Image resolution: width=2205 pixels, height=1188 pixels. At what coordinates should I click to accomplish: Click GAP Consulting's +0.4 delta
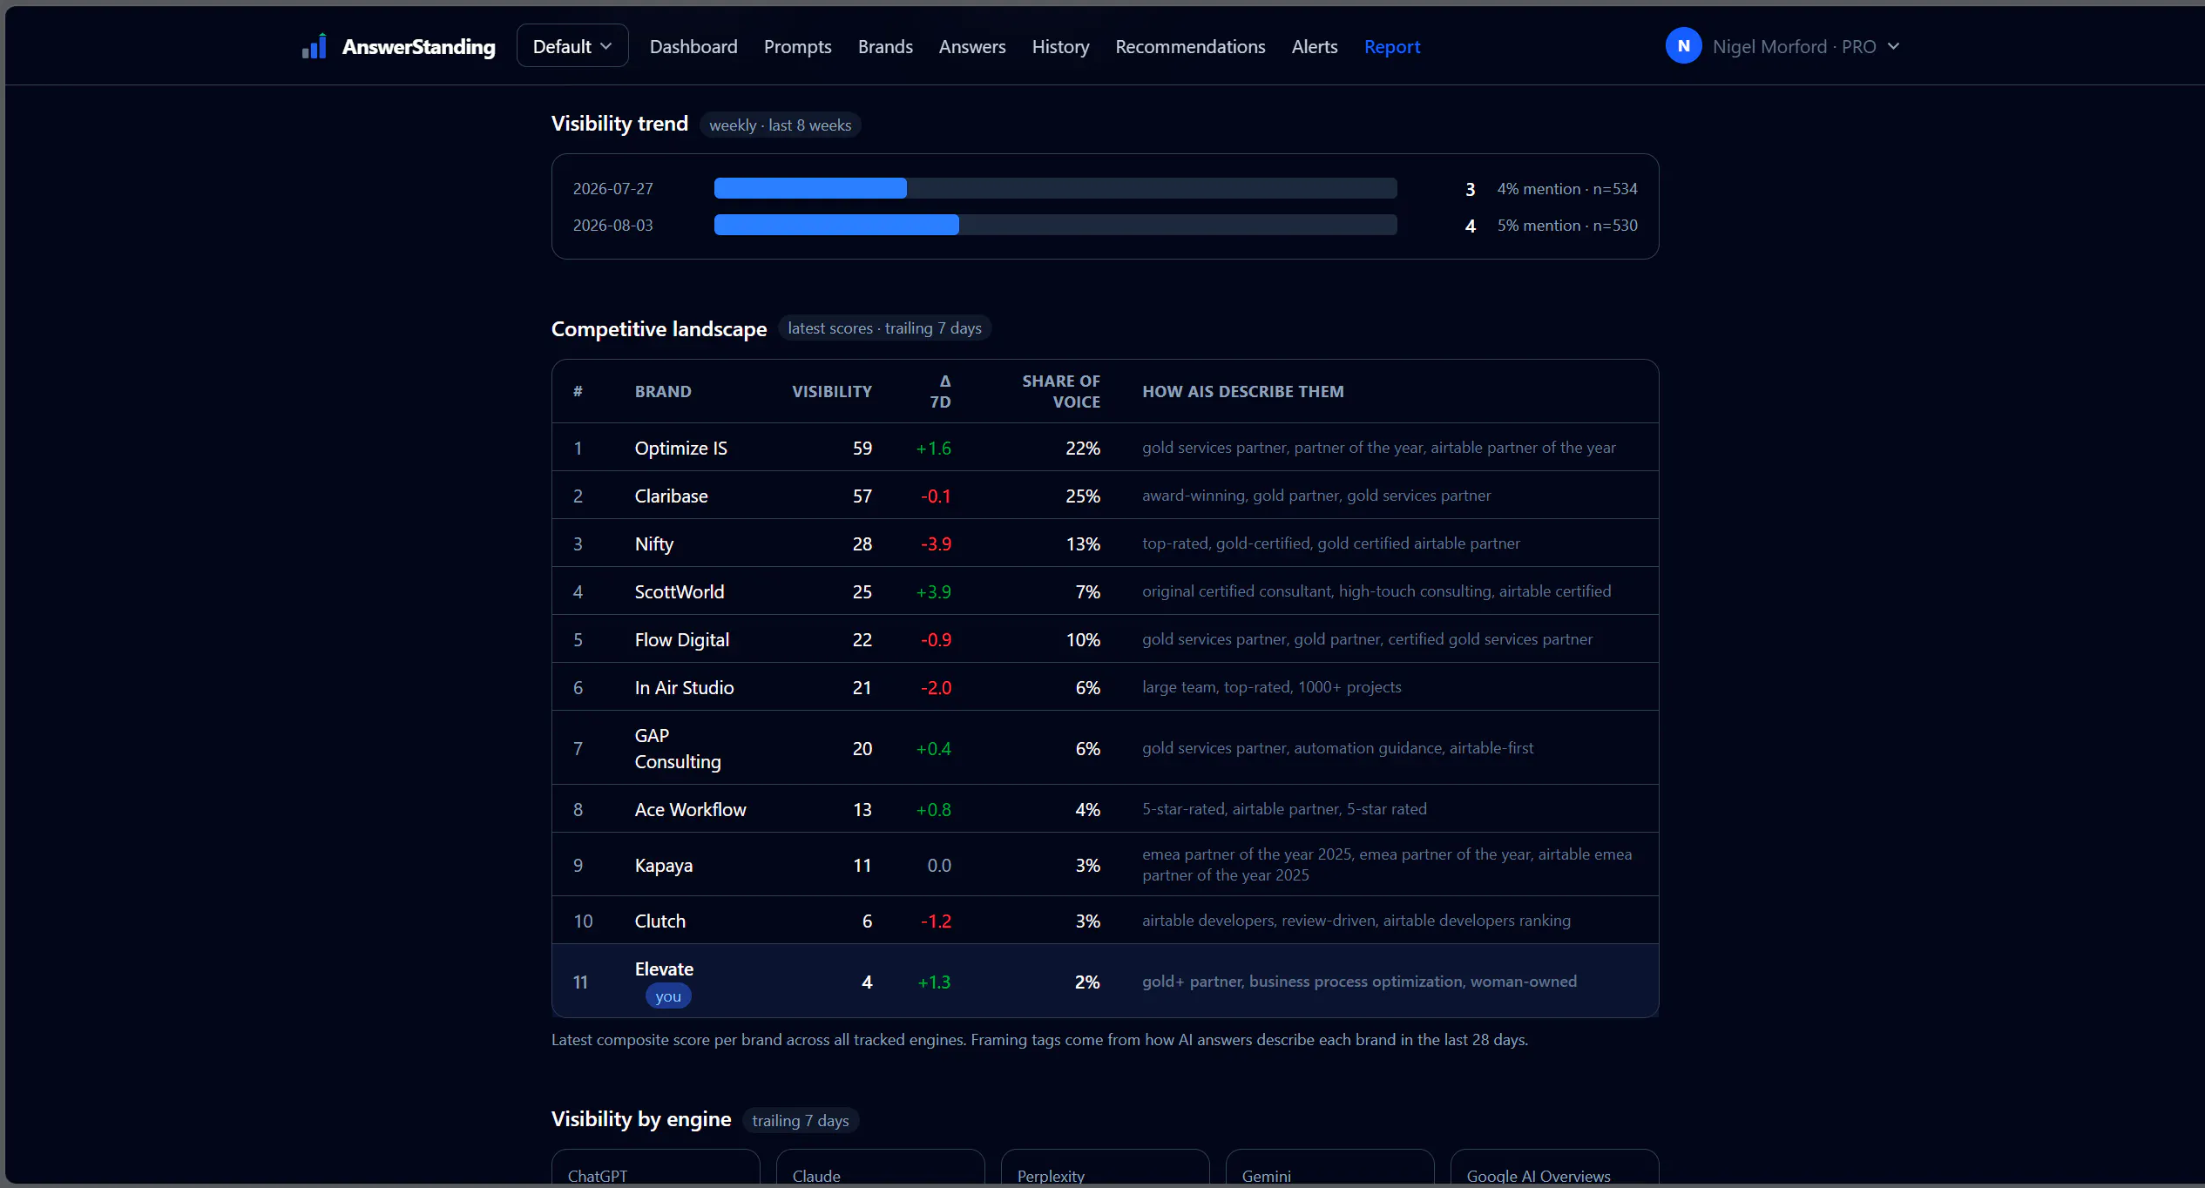pos(933,748)
